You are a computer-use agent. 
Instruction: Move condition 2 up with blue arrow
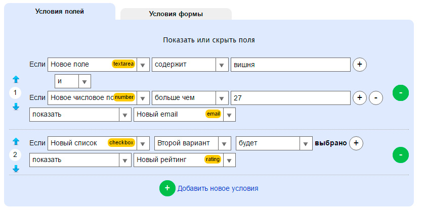click(x=16, y=141)
